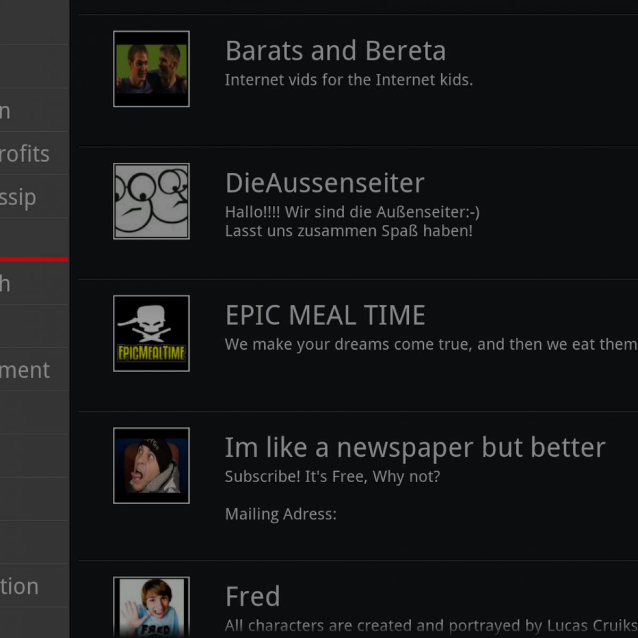Image resolution: width=638 pixels, height=638 pixels.
Task: Open Im like a newspaper but better
Action: [415, 448]
